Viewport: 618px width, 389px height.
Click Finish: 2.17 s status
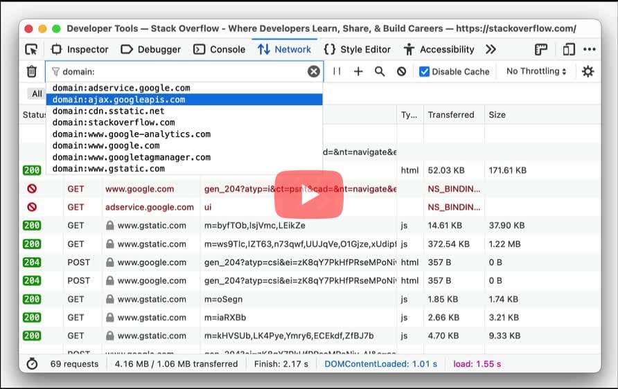[281, 364]
